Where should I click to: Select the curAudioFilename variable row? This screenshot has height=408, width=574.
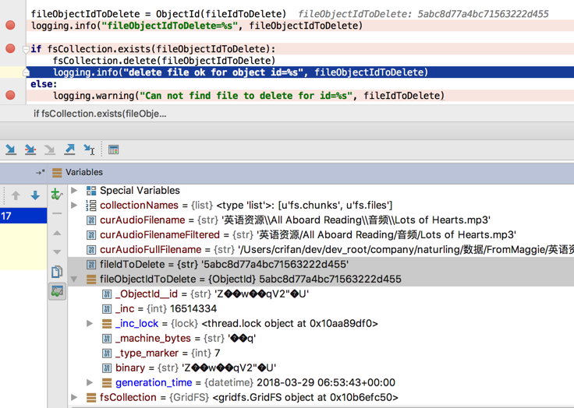click(x=321, y=220)
